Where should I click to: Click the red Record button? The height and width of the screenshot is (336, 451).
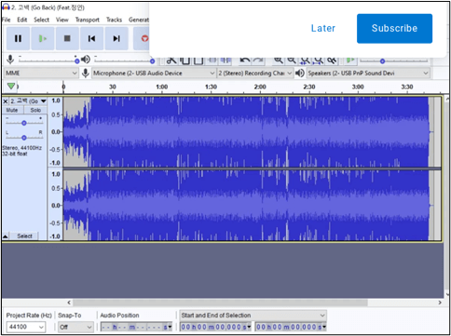[x=143, y=38]
